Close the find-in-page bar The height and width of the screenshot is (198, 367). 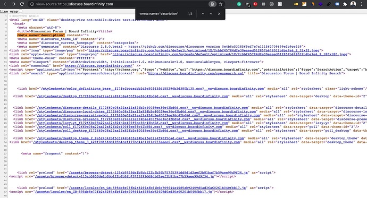(219, 14)
